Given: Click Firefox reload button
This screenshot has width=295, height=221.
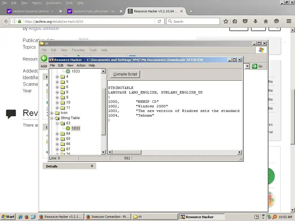Looking at the screenshot, I should [x=159, y=21].
